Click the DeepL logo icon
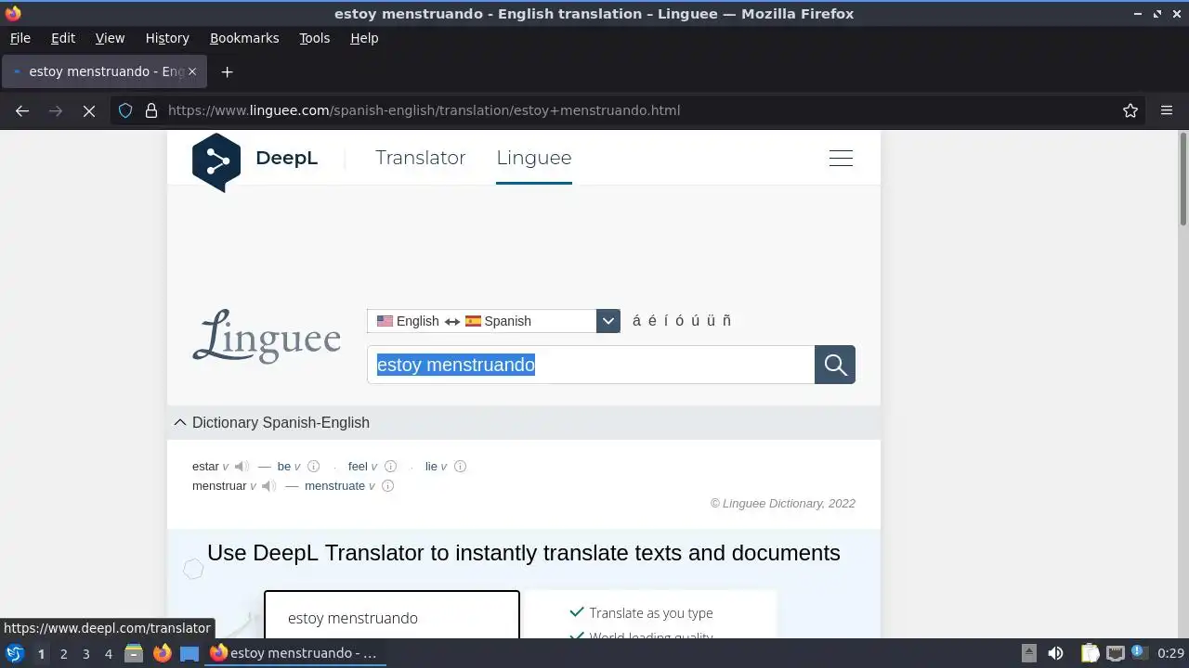 (x=216, y=162)
